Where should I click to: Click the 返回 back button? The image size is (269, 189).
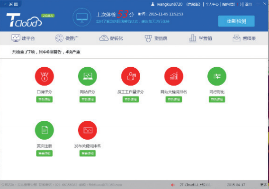click(x=11, y=4)
